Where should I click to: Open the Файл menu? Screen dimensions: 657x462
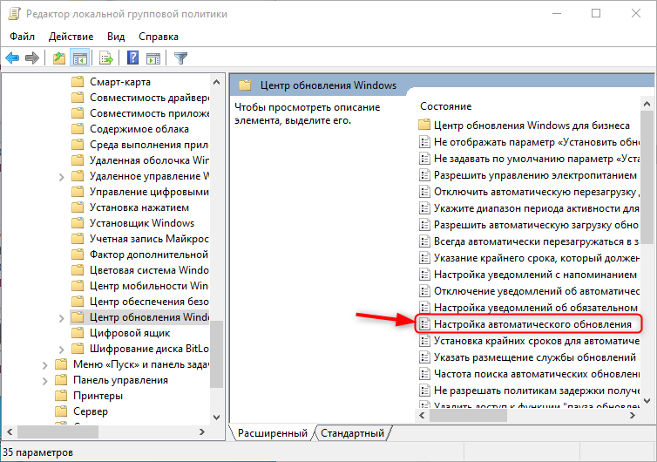click(x=22, y=37)
